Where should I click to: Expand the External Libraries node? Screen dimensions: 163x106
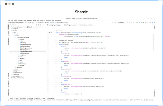[10, 76]
